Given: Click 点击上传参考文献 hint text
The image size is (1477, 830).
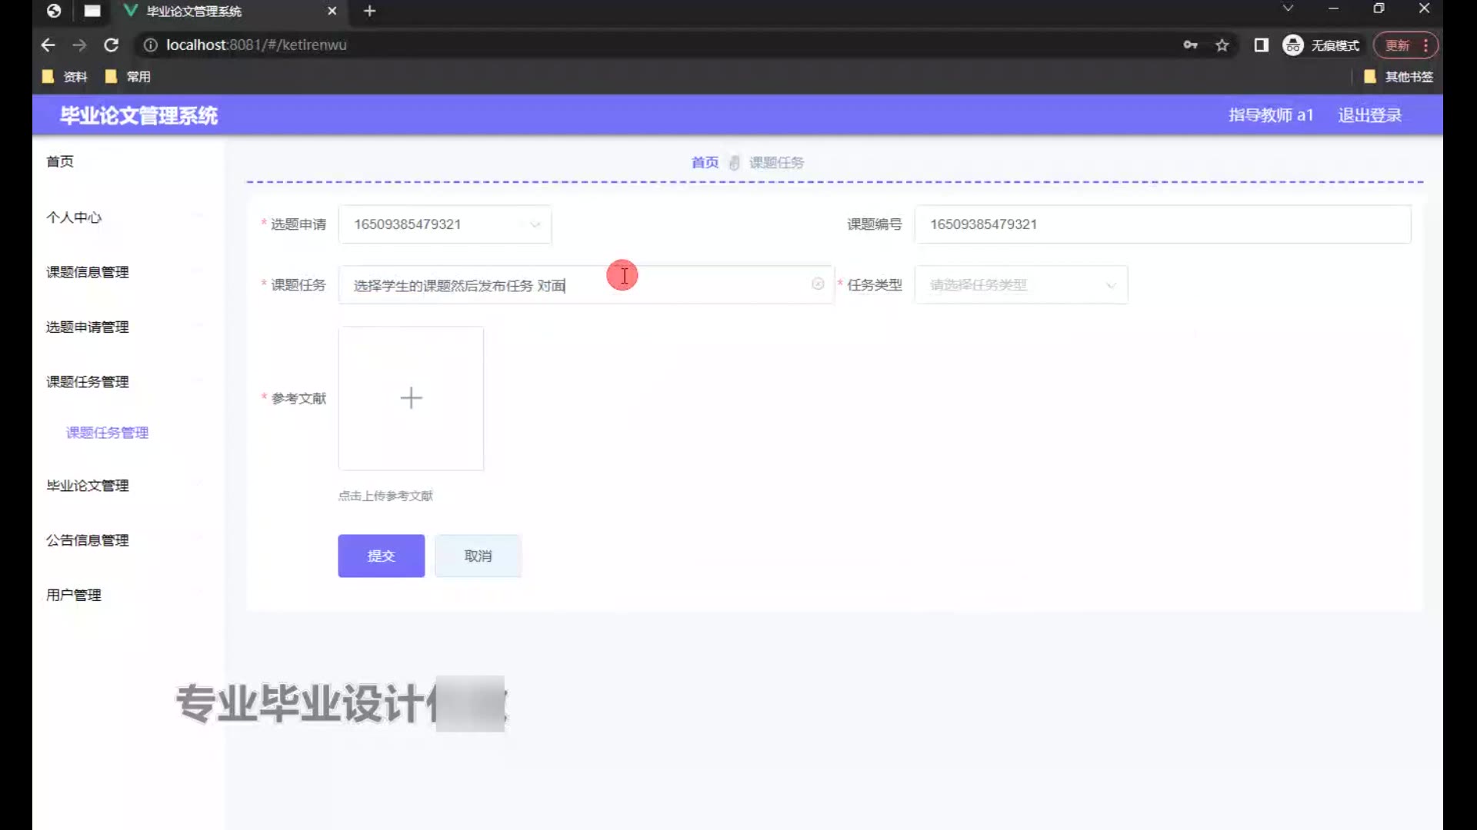Looking at the screenshot, I should click(x=385, y=496).
